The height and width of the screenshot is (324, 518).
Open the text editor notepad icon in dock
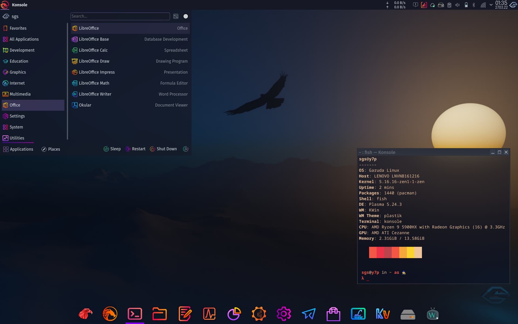[x=185, y=314]
